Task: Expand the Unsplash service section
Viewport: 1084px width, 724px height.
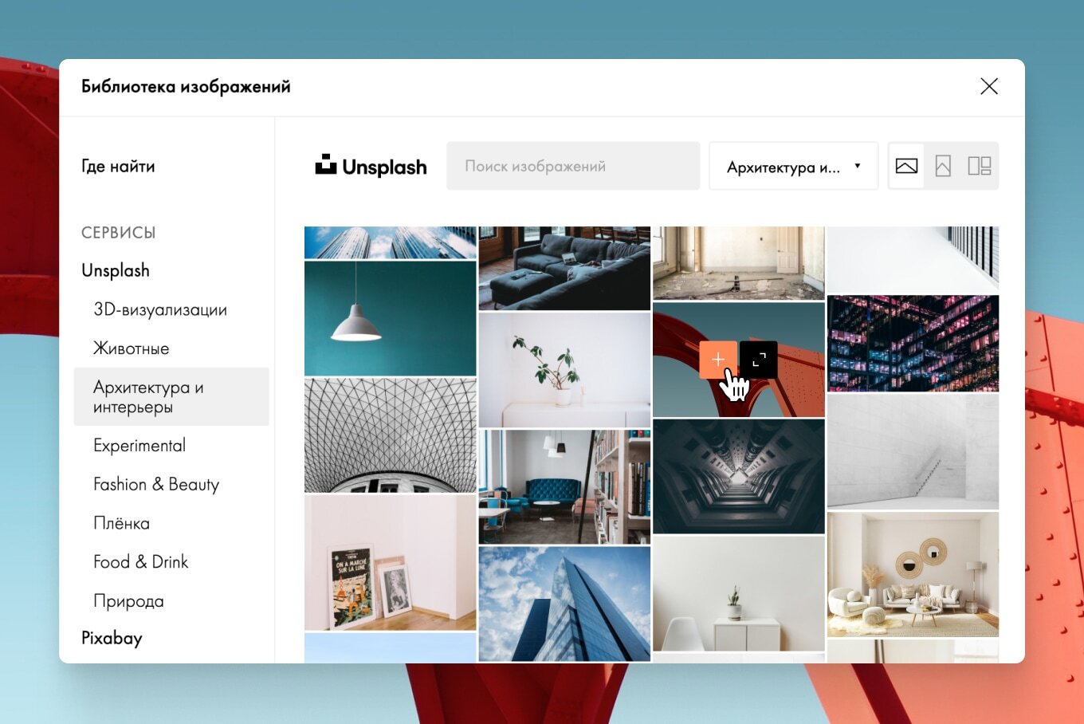Action: pos(116,270)
